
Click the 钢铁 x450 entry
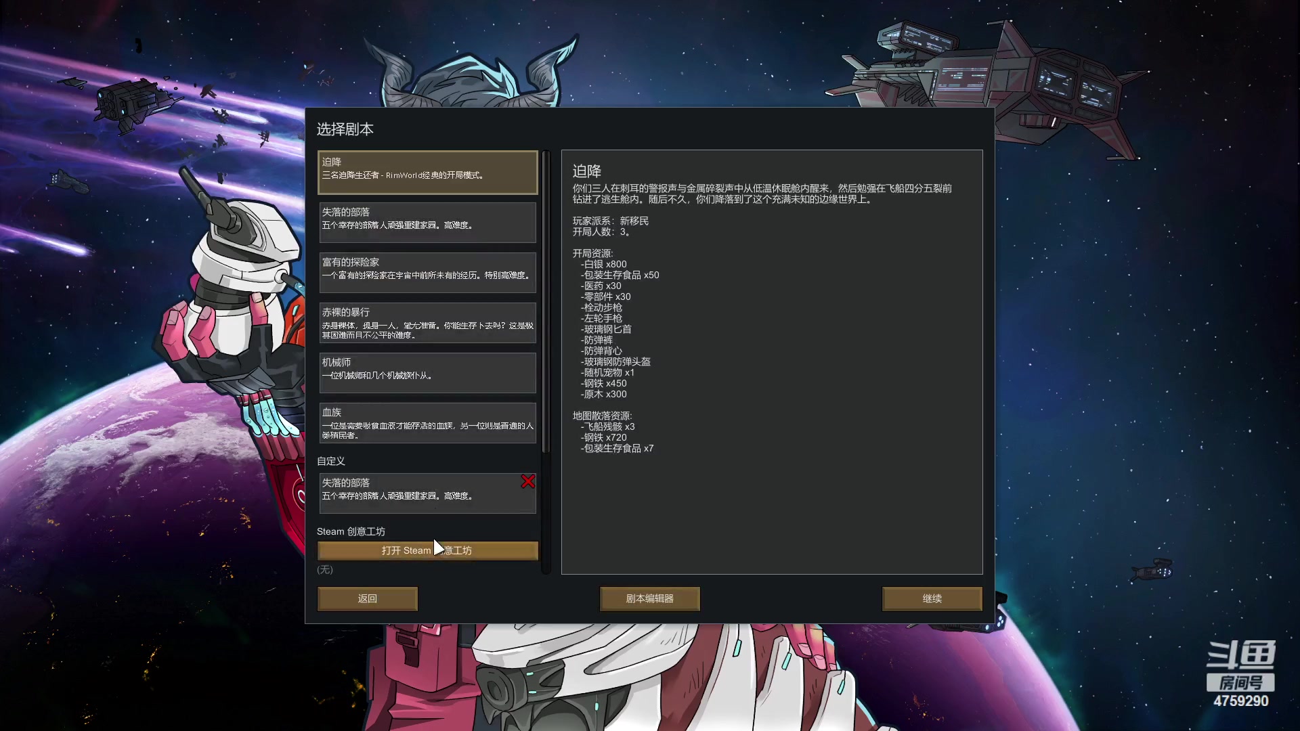click(604, 383)
